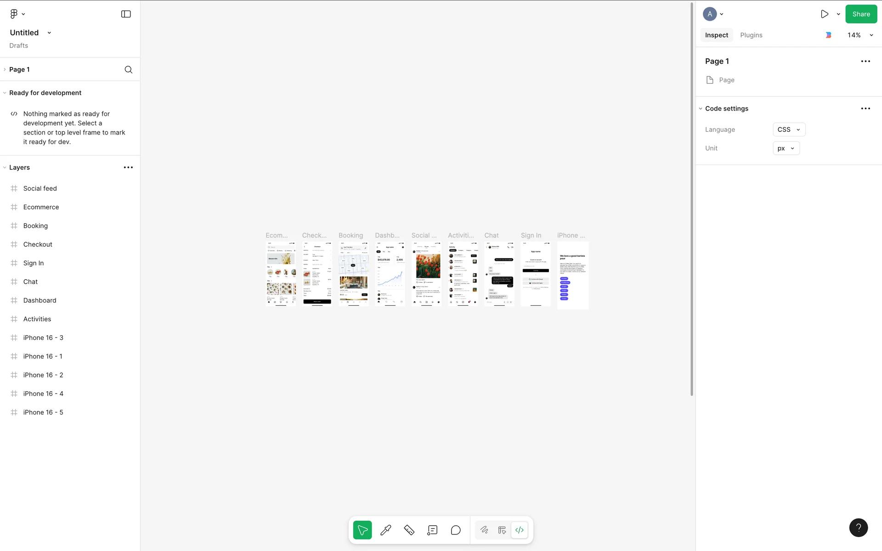Switch to Draw mode
This screenshot has width=882, height=551.
coord(484,530)
